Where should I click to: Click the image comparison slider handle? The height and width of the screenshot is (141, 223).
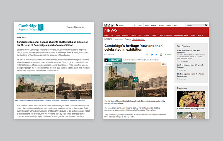[x=135, y=79]
